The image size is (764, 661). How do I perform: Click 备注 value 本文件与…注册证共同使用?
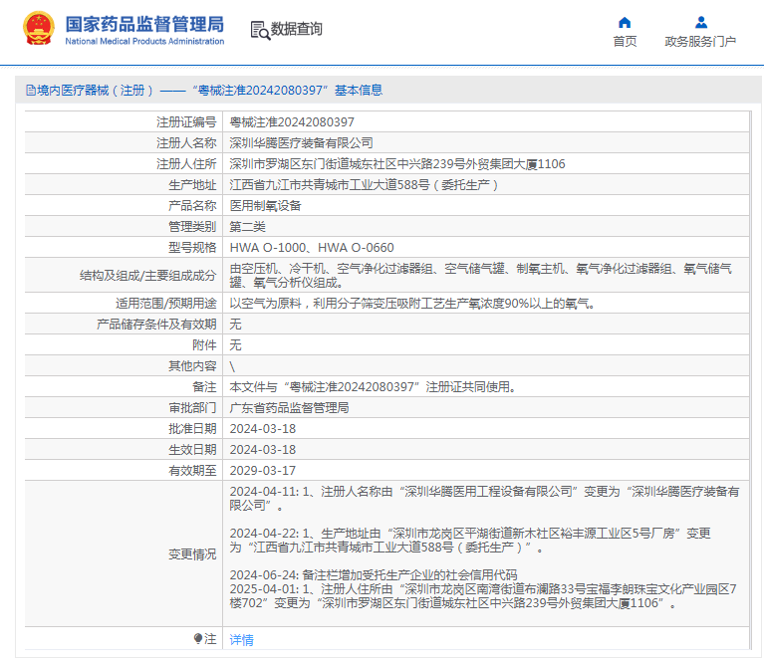tap(373, 387)
